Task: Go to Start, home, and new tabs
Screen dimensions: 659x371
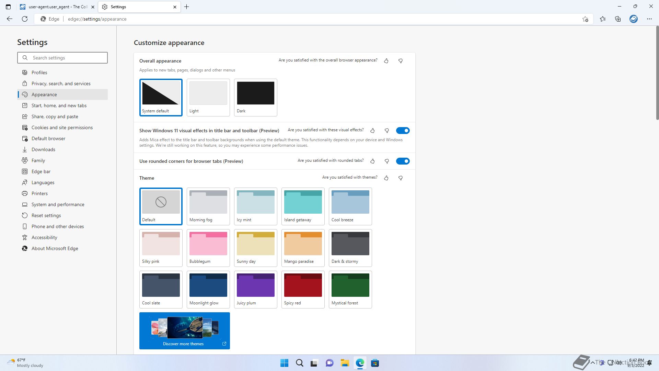Action: [x=62, y=105]
